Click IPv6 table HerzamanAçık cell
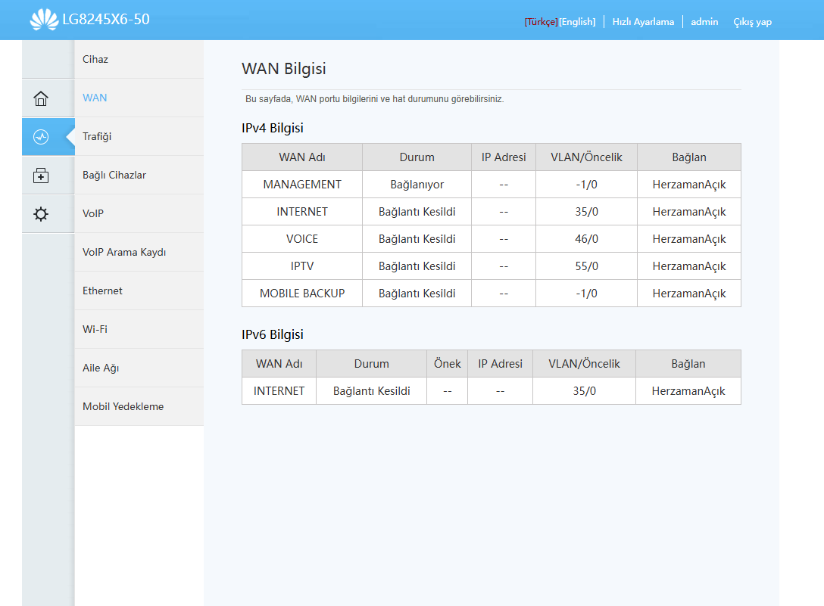Screen dimensions: 824x606 click(688, 390)
